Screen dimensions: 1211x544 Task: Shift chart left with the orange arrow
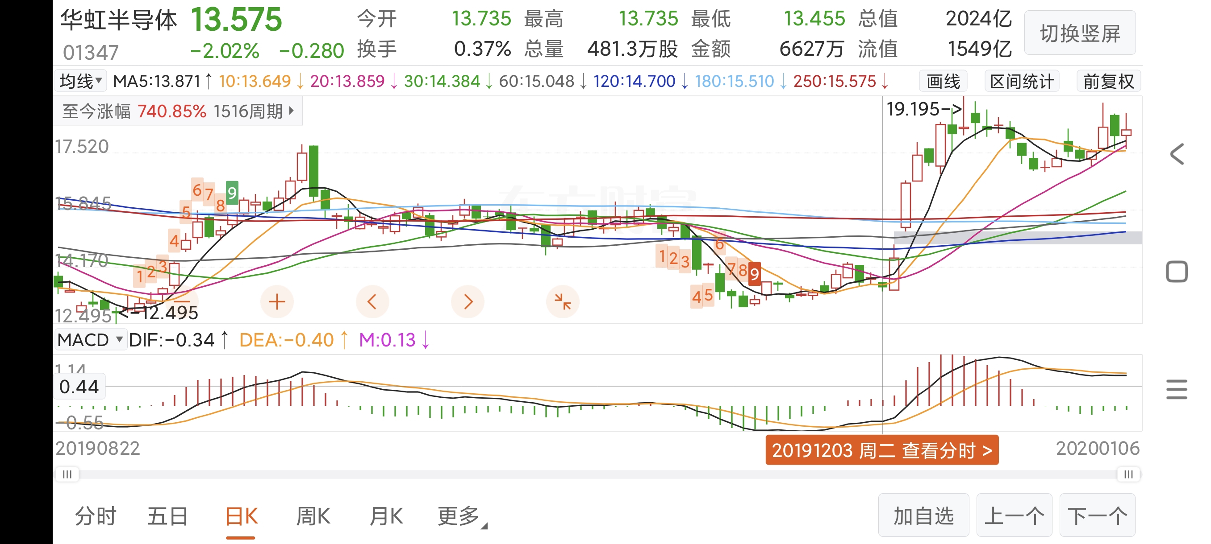pyautogui.click(x=372, y=302)
